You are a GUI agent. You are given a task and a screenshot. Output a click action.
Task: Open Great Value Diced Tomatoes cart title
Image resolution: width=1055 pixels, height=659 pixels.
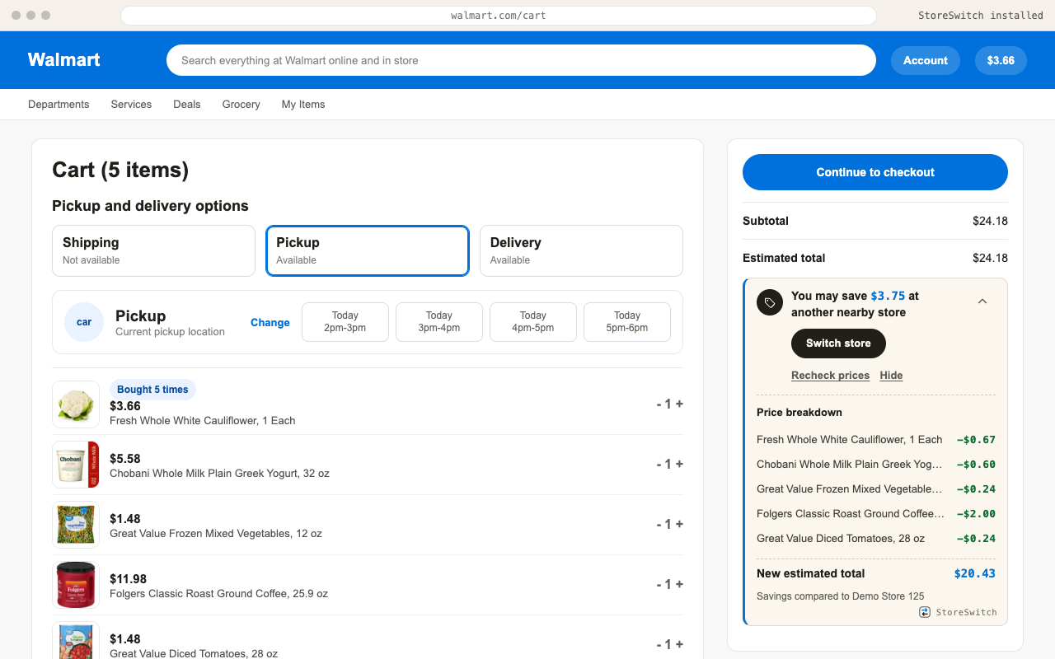pyautogui.click(x=194, y=653)
